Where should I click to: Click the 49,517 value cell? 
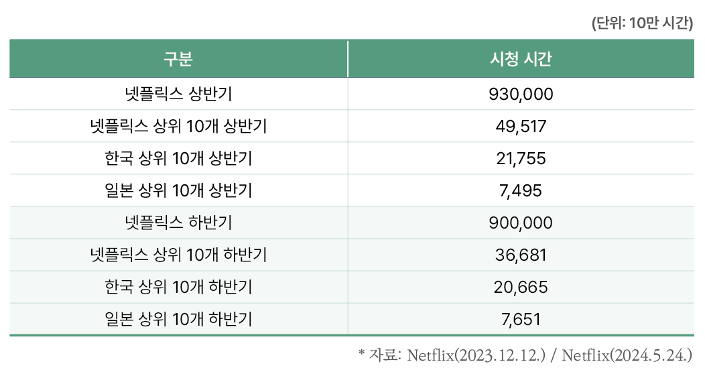point(521,126)
